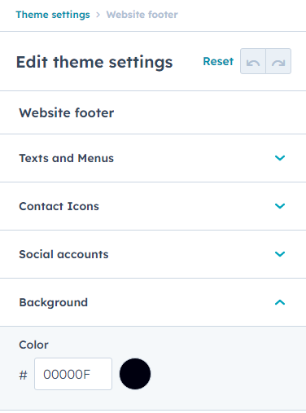Open the black background color swatch
This screenshot has width=306, height=413.
click(x=135, y=374)
